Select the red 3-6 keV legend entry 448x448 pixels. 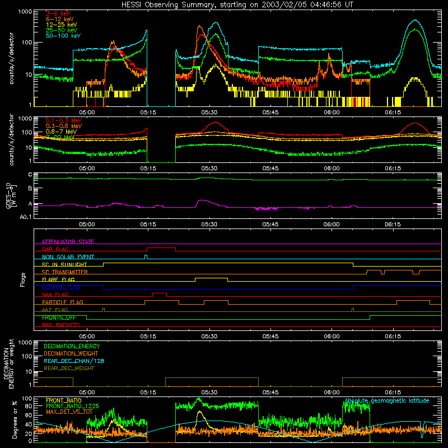(x=58, y=13)
